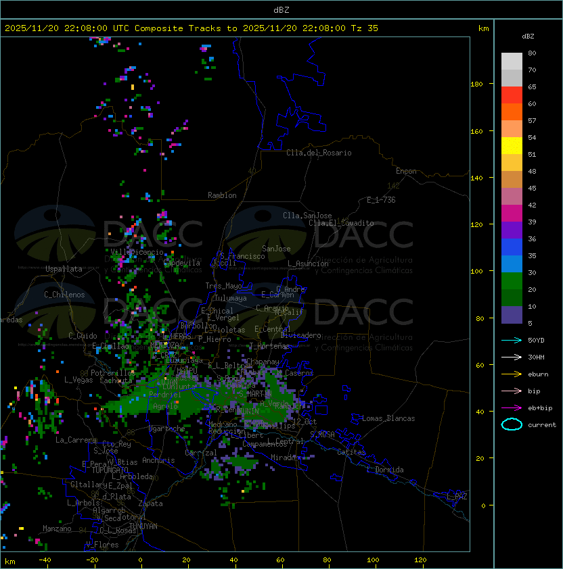563x569 pixels.
Task: Click the L_PAZ map label
Action: tap(457, 497)
